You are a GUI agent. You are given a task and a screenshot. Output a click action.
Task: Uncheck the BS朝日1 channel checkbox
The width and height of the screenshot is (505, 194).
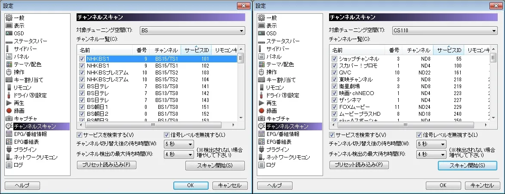(82, 107)
